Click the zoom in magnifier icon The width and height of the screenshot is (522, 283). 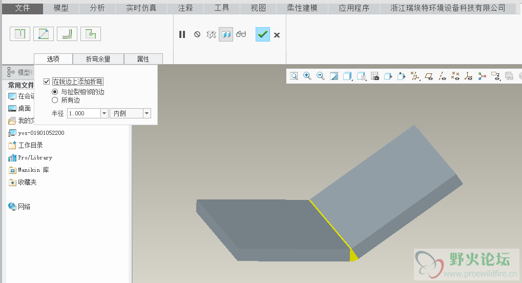[x=307, y=76]
